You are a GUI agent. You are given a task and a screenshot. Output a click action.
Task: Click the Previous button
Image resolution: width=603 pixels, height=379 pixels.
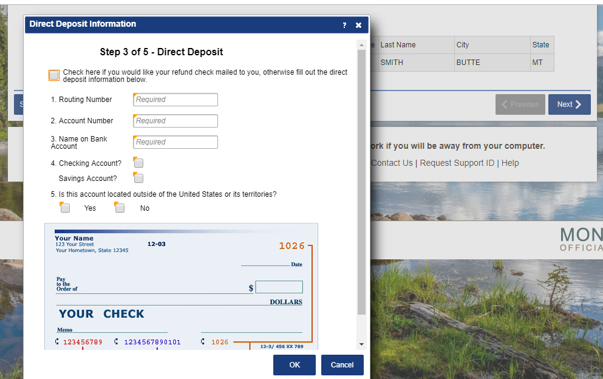click(520, 104)
